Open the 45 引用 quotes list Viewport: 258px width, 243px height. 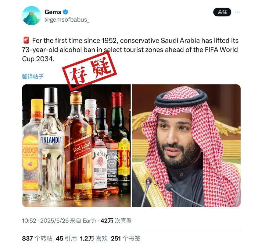click(66, 238)
